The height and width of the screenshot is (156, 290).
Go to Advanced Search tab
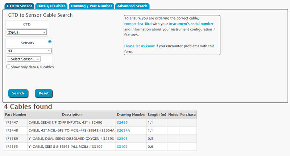click(132, 6)
